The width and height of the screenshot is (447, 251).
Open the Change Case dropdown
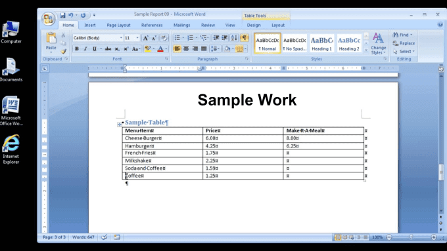(136, 49)
